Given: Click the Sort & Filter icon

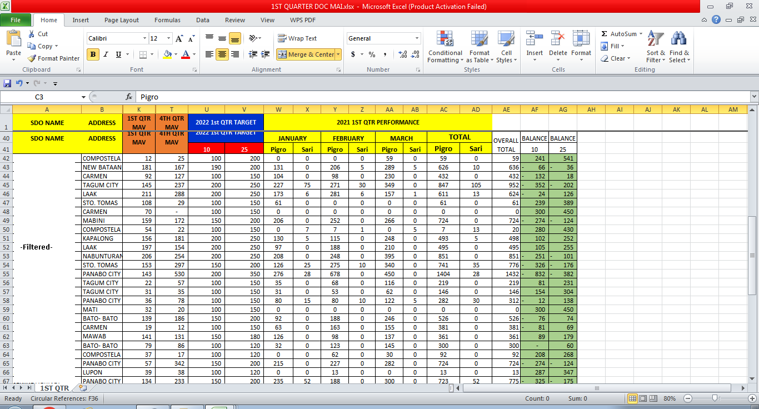Looking at the screenshot, I should 656,39.
